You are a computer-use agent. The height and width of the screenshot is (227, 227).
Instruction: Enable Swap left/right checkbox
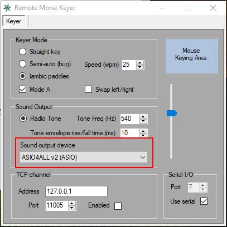88,89
